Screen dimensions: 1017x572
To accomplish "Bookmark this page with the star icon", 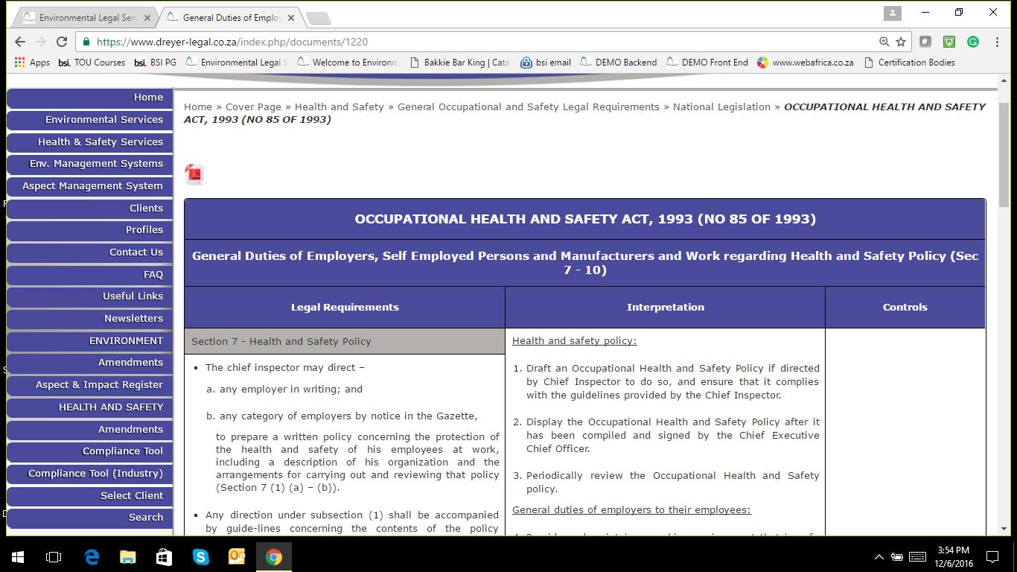I will [902, 42].
